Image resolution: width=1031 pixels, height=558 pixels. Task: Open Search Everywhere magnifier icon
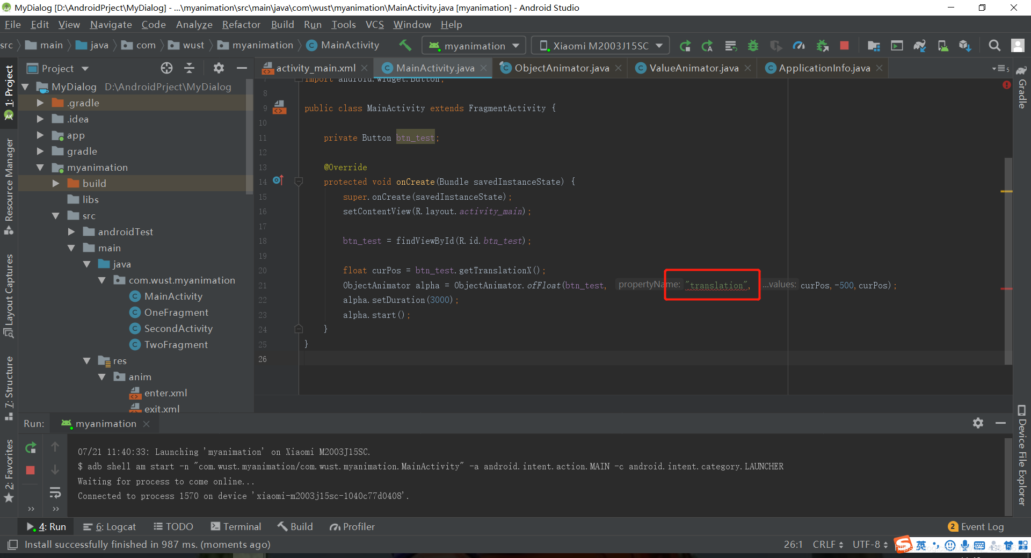tap(994, 46)
